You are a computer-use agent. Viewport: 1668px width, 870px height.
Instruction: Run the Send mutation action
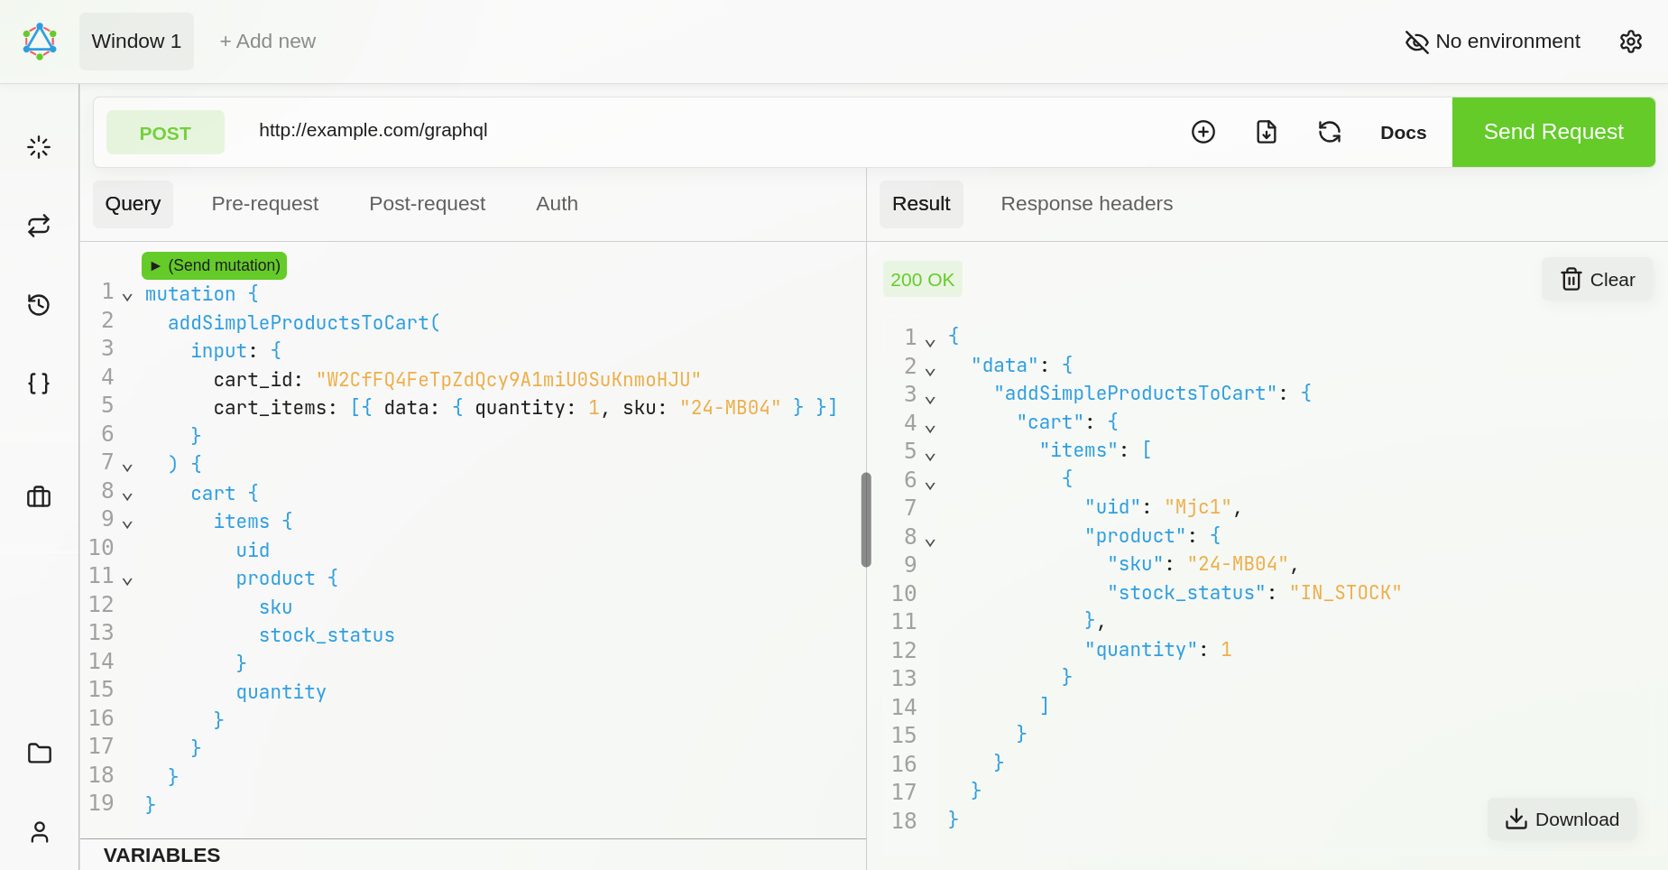[x=213, y=265]
